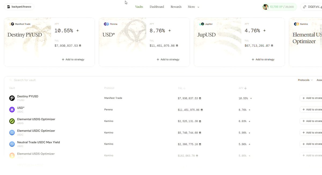Sort the table by TVL column
The image size is (322, 175).
point(182,88)
